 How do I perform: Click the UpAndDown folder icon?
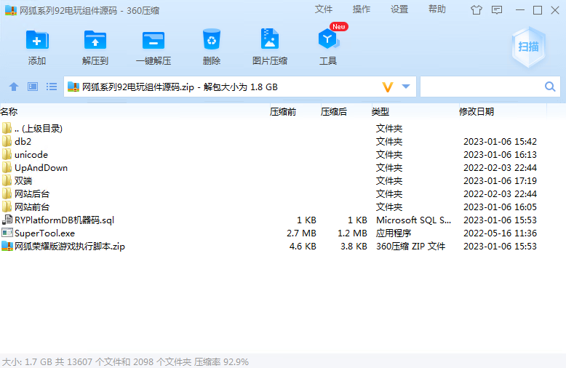pyautogui.click(x=7, y=167)
